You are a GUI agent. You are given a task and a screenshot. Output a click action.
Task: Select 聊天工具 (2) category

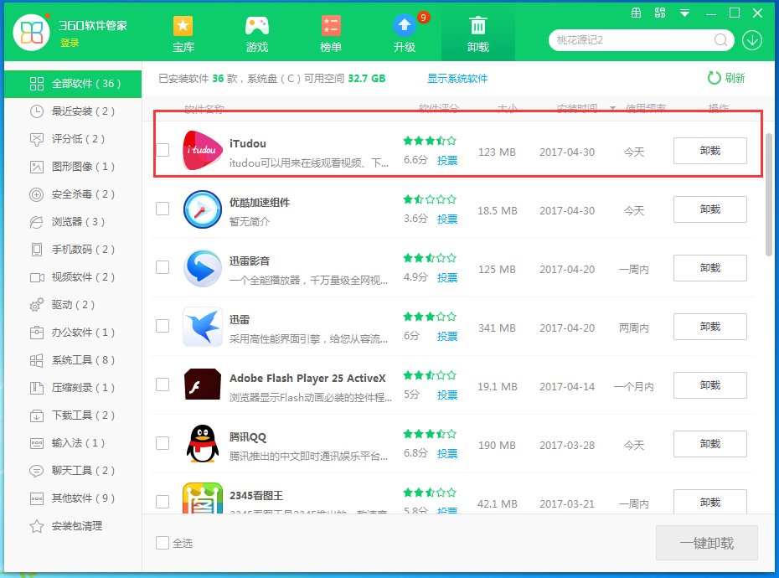pos(73,470)
